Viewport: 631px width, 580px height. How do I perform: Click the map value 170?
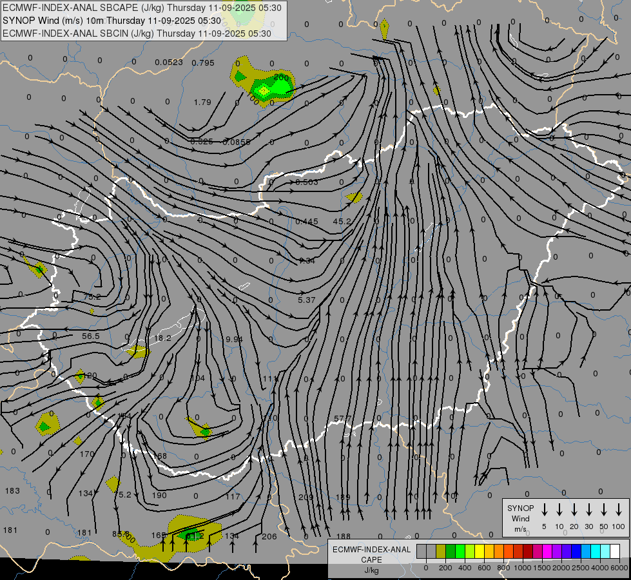pos(87,454)
